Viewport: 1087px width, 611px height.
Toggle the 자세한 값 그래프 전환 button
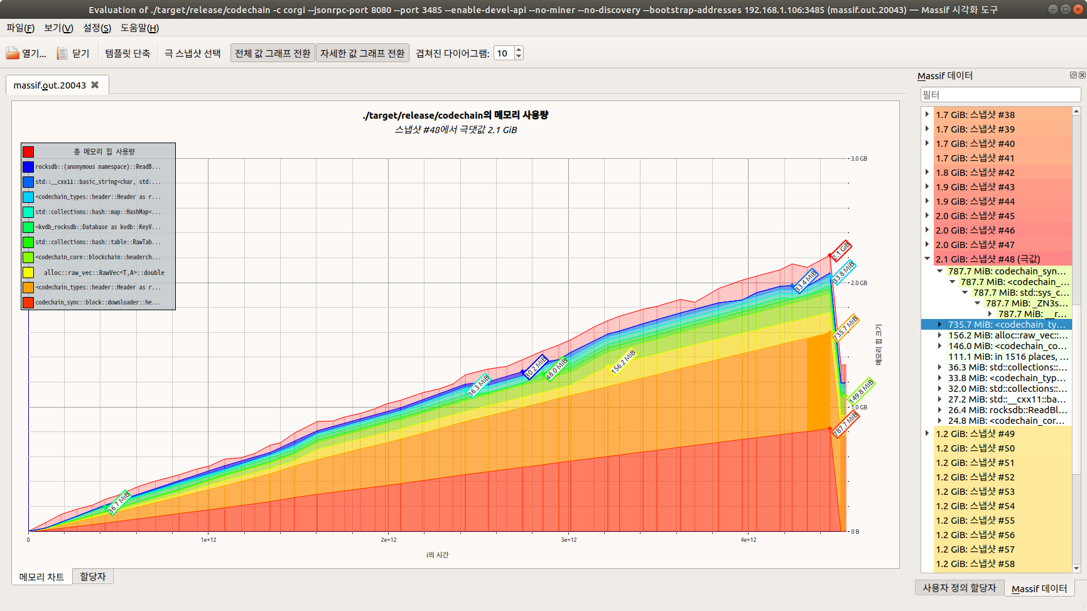point(363,53)
